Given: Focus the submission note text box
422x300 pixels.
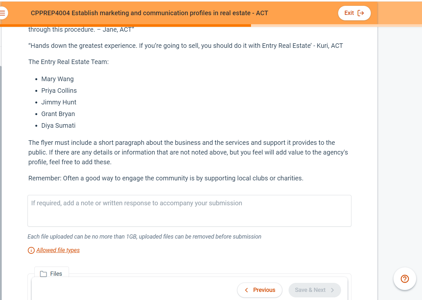Looking at the screenshot, I should (x=189, y=211).
